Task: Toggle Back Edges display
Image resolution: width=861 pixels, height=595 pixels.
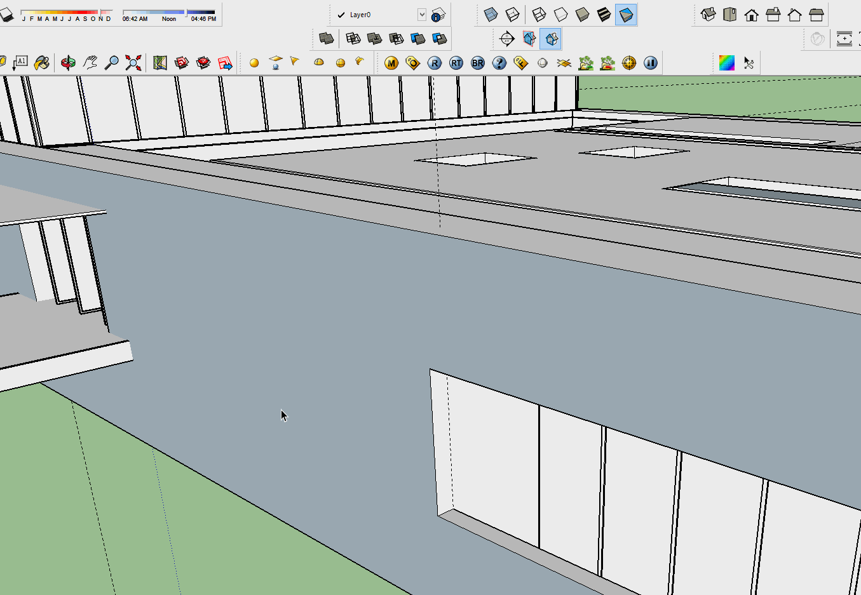Action: (x=512, y=15)
